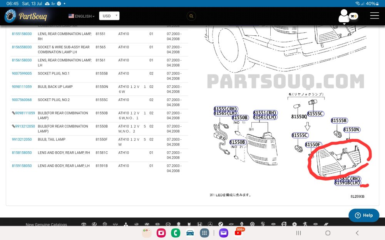Select the 81555C callout below the arrow
385x240 pixels.
[x=300, y=136]
